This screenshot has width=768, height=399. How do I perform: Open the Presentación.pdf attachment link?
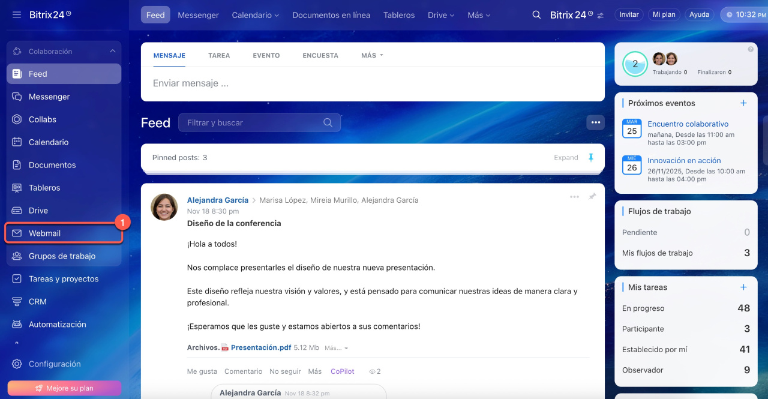pos(260,347)
